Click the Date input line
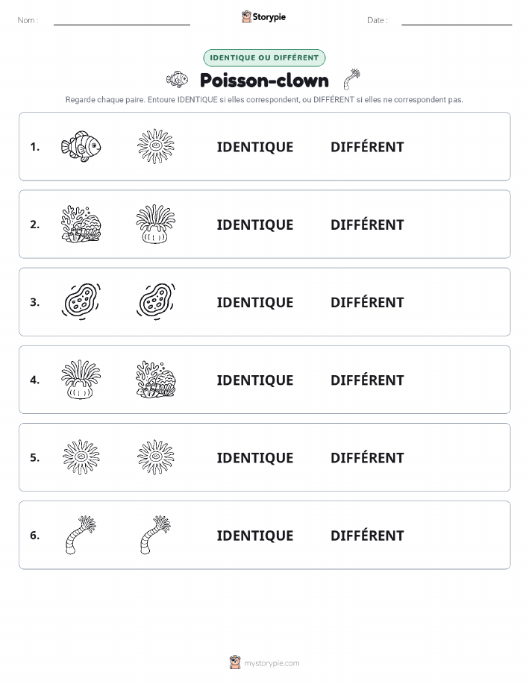 (x=457, y=21)
